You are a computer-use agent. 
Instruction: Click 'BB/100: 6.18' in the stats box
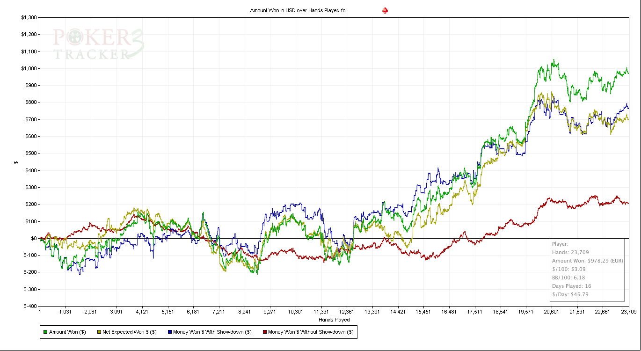click(x=568, y=278)
